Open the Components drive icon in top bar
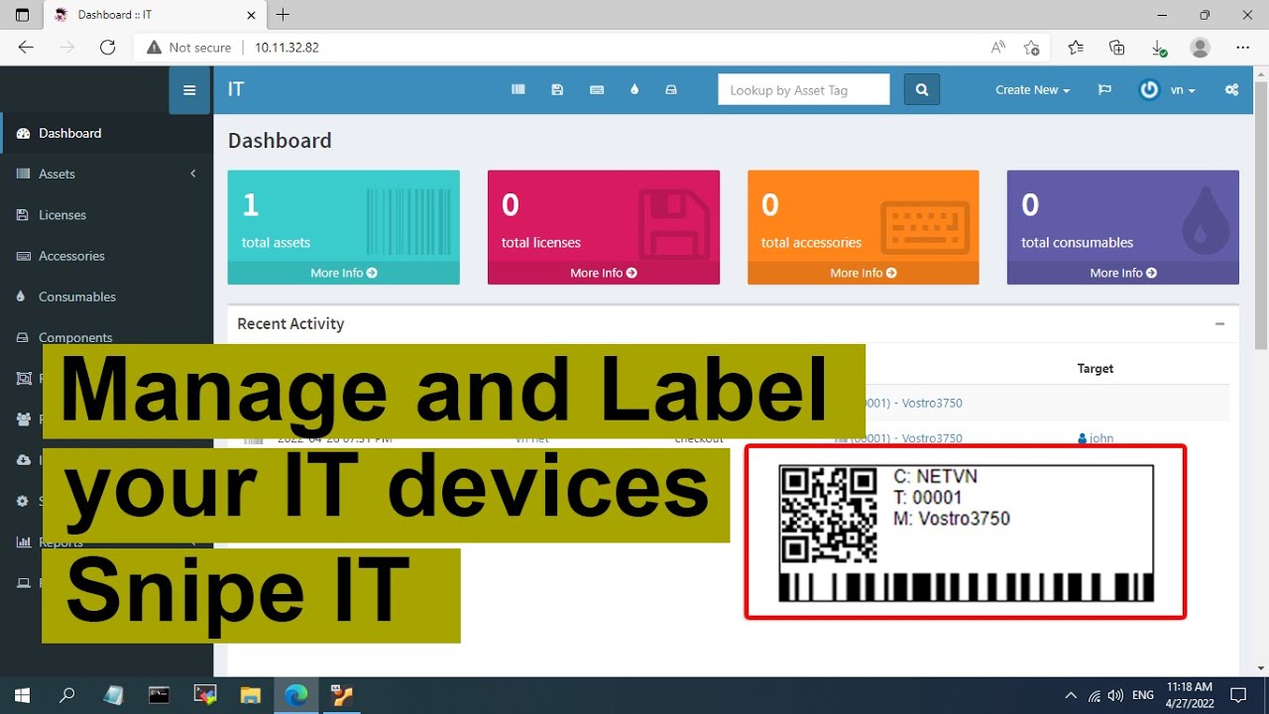 point(671,89)
